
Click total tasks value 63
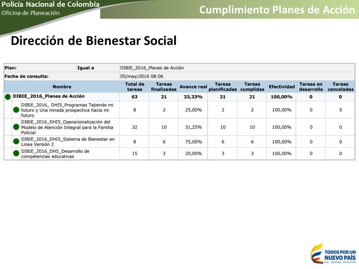pyautogui.click(x=134, y=97)
